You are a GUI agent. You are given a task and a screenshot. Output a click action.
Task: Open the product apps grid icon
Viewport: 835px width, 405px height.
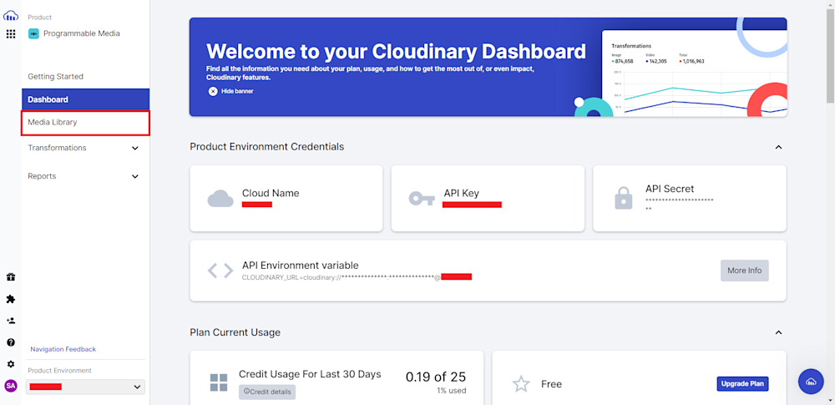point(11,34)
